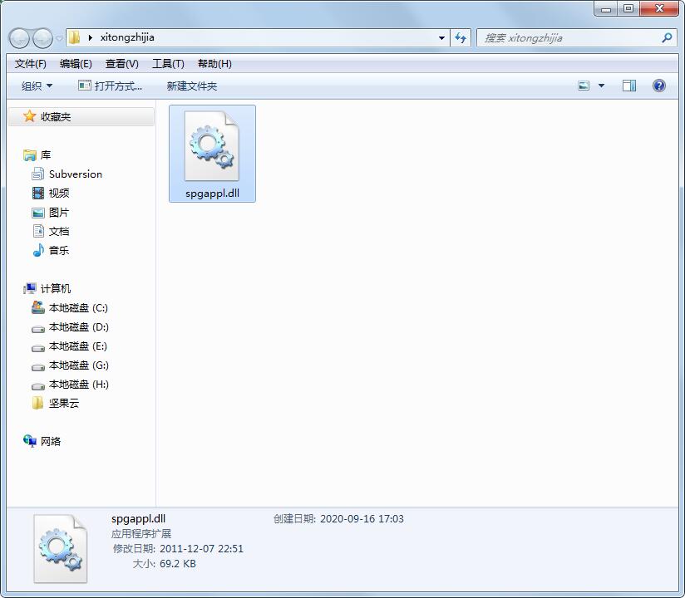Viewport: 685px width, 598px height.
Task: Open the Subversion folder in sidebar
Action: coord(75,174)
